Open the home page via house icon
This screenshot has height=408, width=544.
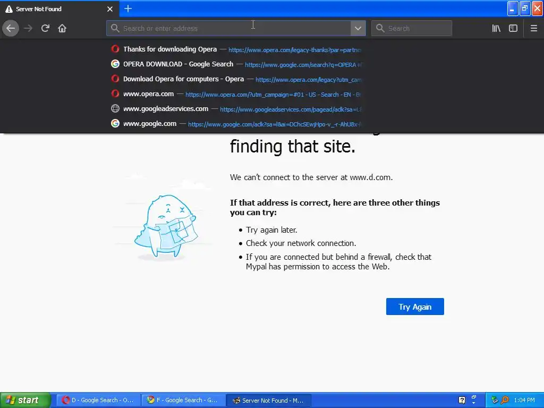tap(62, 28)
